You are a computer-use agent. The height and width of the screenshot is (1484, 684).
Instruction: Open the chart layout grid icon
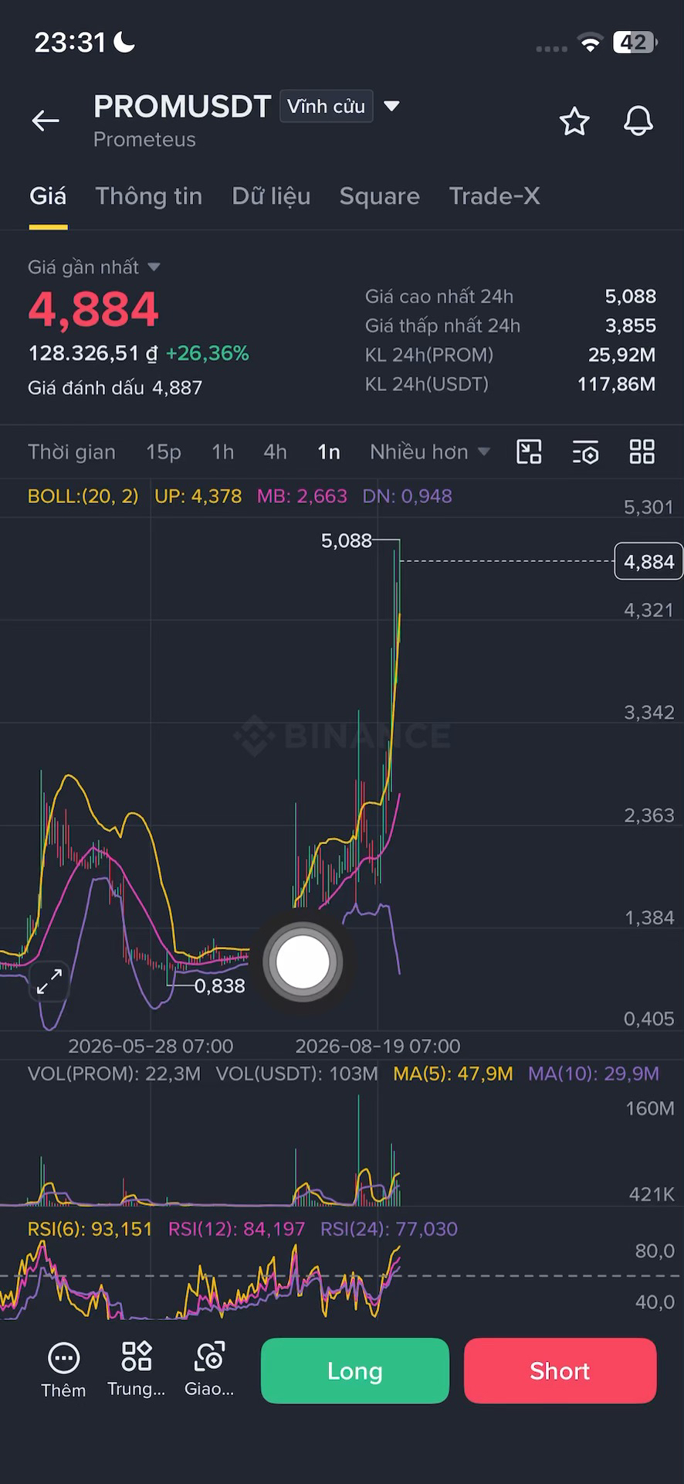642,451
